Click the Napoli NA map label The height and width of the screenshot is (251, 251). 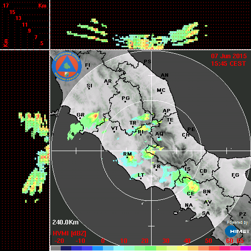point(189,205)
